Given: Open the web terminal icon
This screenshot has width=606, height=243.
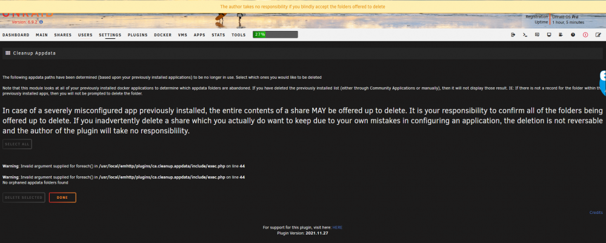Looking at the screenshot, I should [x=525, y=35].
